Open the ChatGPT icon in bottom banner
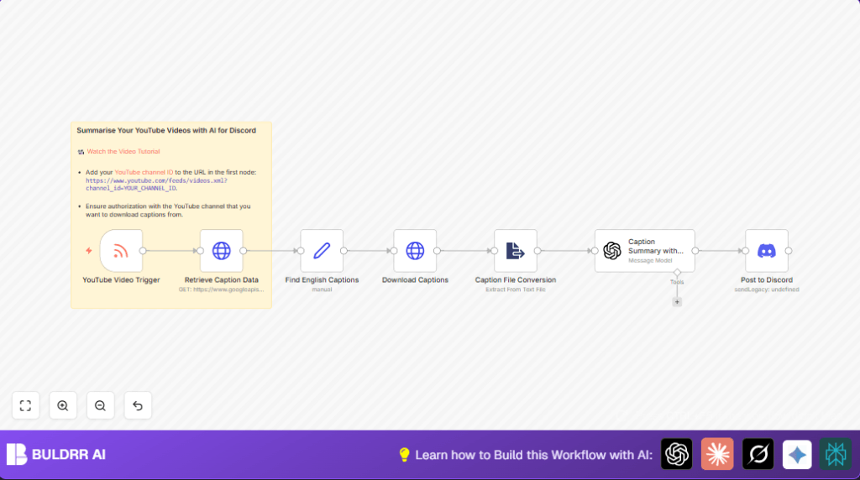Screen dimensions: 860x480 pos(677,454)
